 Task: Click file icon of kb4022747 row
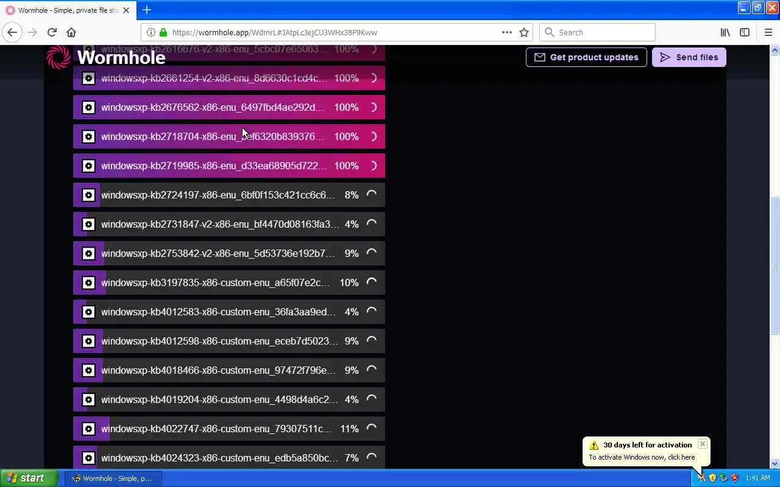pos(88,429)
